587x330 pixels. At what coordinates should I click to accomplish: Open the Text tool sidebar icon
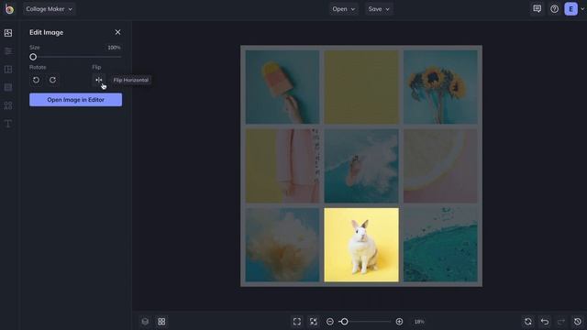(8, 124)
